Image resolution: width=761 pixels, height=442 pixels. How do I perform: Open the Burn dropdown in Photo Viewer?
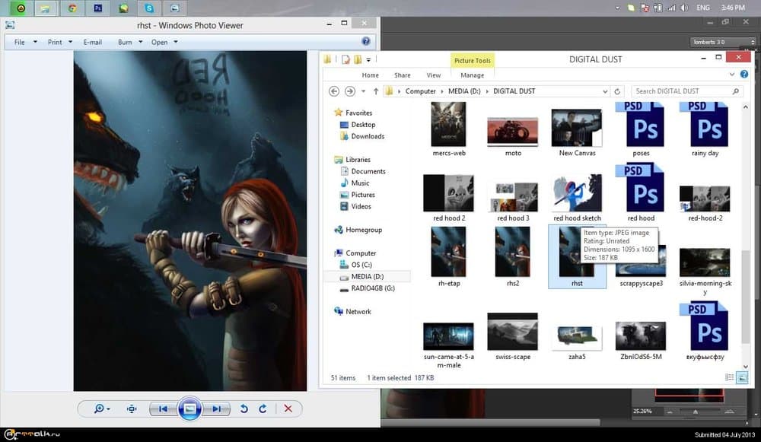point(130,42)
